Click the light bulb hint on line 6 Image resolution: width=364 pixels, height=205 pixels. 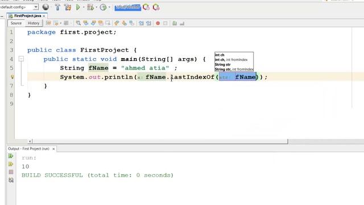click(x=12, y=77)
